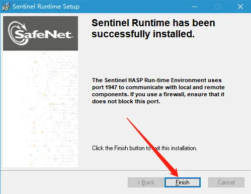Minimize the Sentinel Runtime Setup window
The width and height of the screenshot is (251, 194).
[x=195, y=7]
